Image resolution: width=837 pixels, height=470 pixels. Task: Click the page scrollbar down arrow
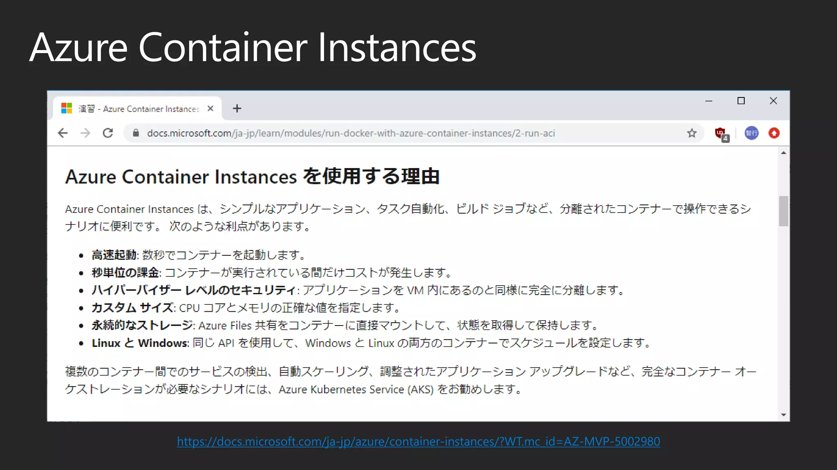pyautogui.click(x=783, y=415)
